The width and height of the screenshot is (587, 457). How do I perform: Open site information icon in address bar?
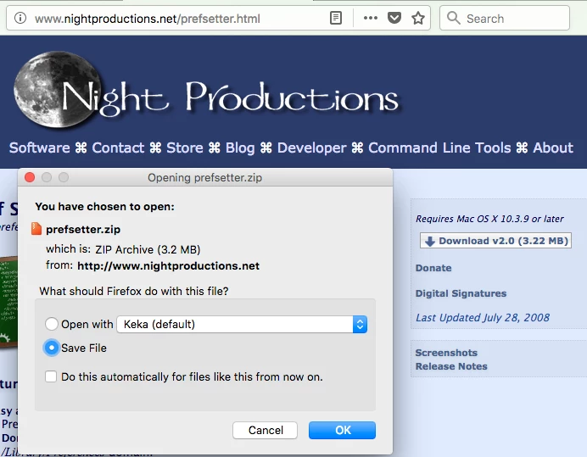click(20, 18)
